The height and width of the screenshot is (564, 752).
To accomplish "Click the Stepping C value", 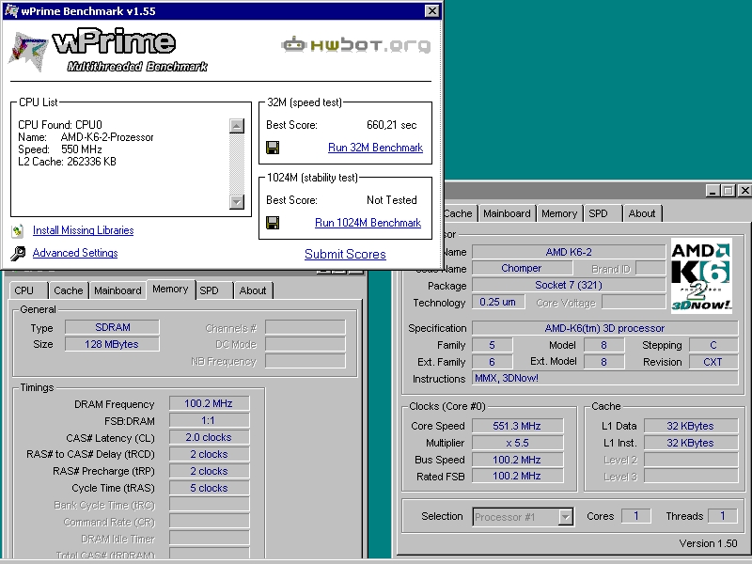I will point(713,345).
